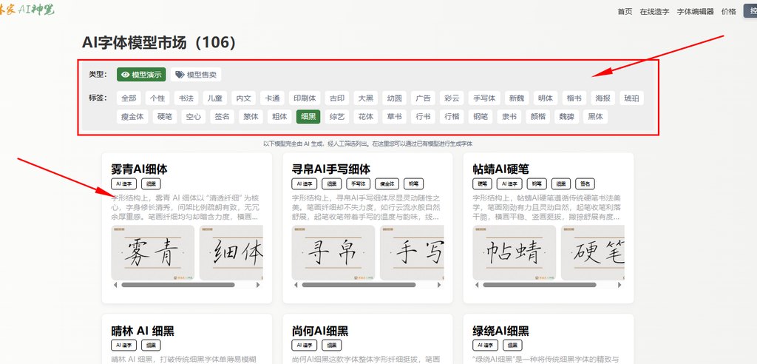The width and height of the screenshot is (757, 364).
Task: Filter by the 卡通 tag
Action: coord(272,98)
